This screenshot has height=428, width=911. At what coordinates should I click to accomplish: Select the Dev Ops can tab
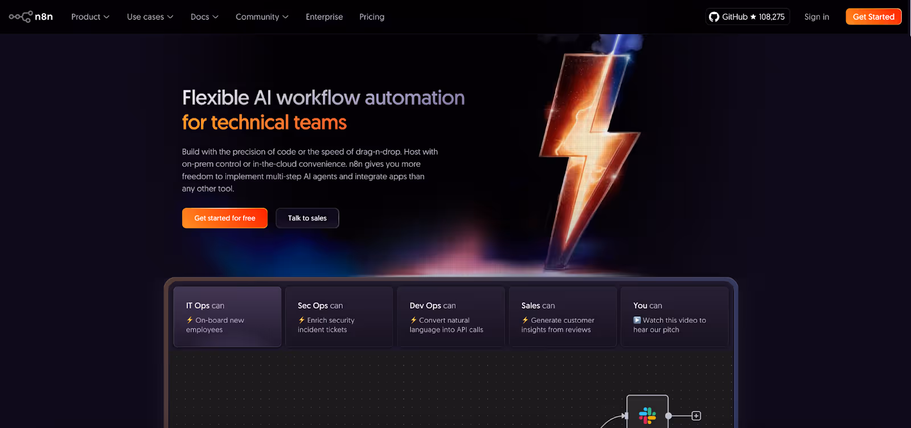450,317
